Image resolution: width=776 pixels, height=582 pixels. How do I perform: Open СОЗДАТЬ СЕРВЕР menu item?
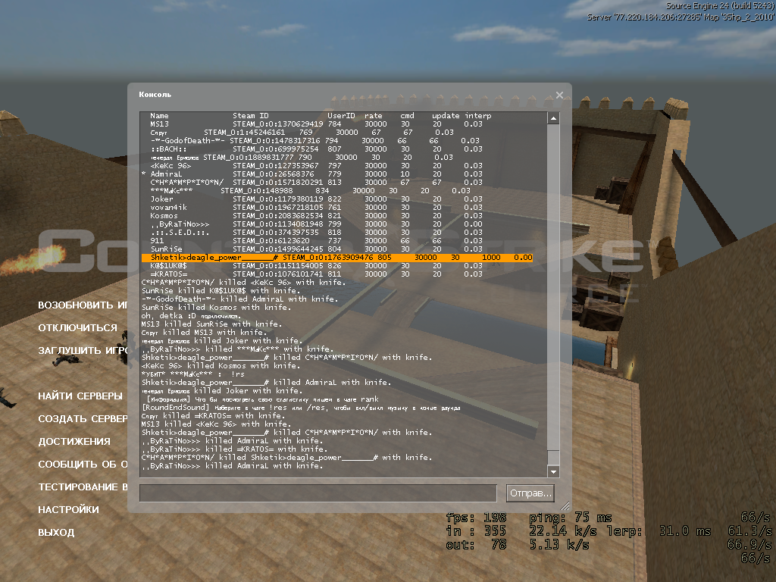point(83,418)
